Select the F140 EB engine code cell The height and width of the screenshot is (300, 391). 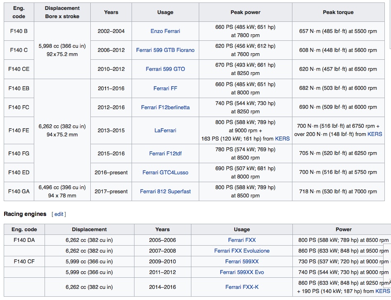[x=19, y=89]
